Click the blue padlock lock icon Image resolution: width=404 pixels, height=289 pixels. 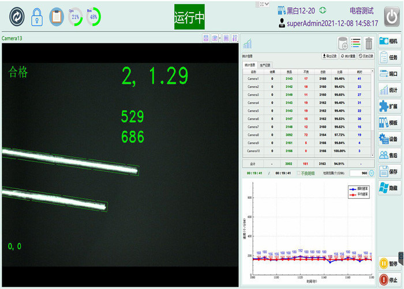click(x=37, y=17)
